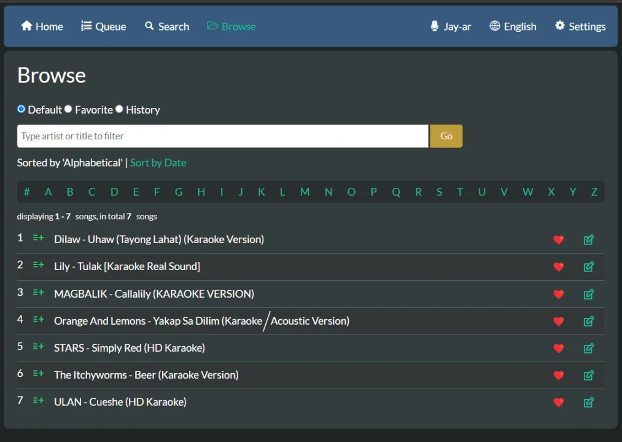The height and width of the screenshot is (442, 622).
Task: Select the Favorite radio option
Action: click(68, 109)
